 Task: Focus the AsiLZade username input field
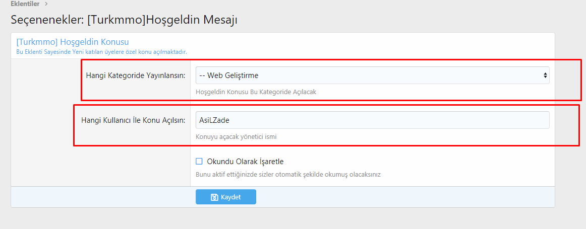(372, 120)
